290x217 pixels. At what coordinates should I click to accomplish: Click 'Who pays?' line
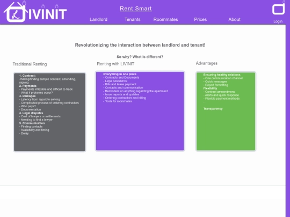tap(27, 106)
